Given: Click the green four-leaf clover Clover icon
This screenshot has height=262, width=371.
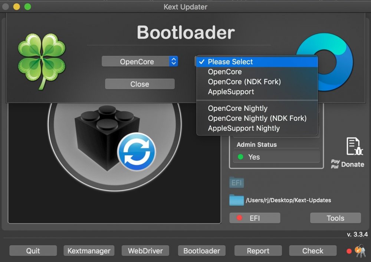Looking at the screenshot, I should [42, 61].
